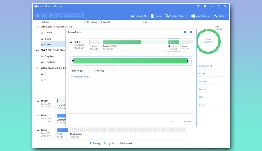Collapse the Disk 0 tree node
The height and width of the screenshot is (151, 262).
pyautogui.click(x=38, y=27)
